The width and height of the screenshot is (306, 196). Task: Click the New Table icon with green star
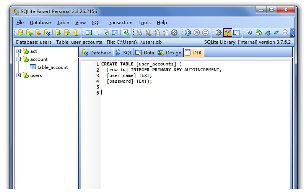click(x=89, y=33)
